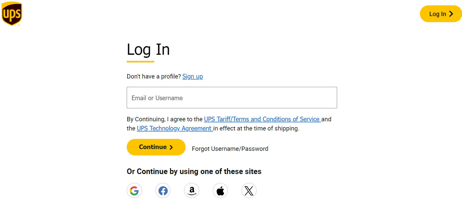
Task: Open the UPS Technology Agreement link
Action: pos(174,128)
